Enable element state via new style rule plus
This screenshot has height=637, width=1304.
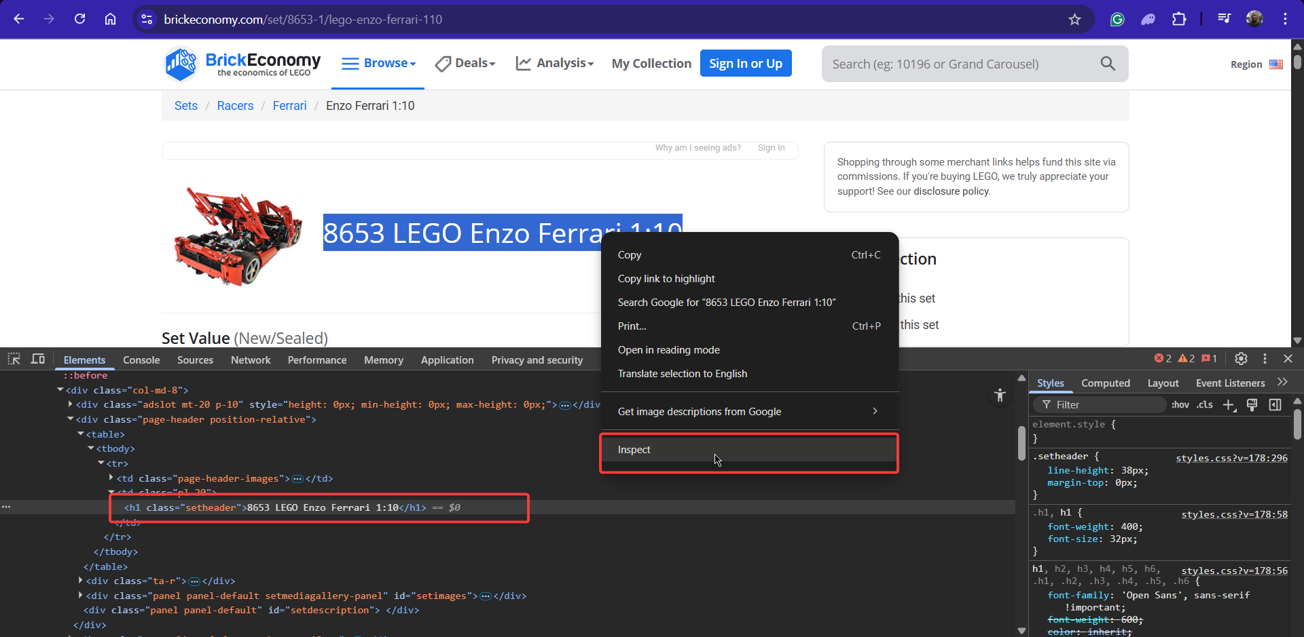[1229, 405]
